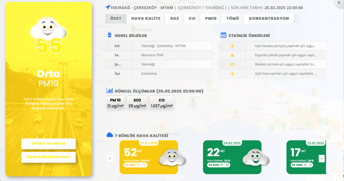This screenshot has height=181, width=344.
Task: Click the '24 Adet, 16 - 33' badge
Action: pos(219,165)
